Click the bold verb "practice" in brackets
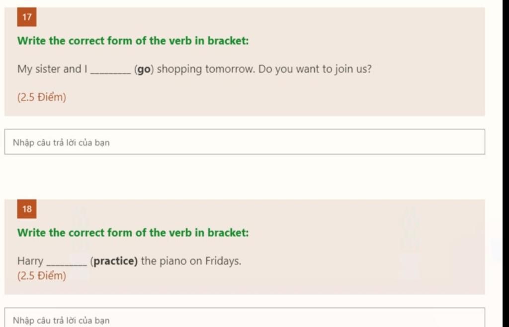 [x=115, y=261]
